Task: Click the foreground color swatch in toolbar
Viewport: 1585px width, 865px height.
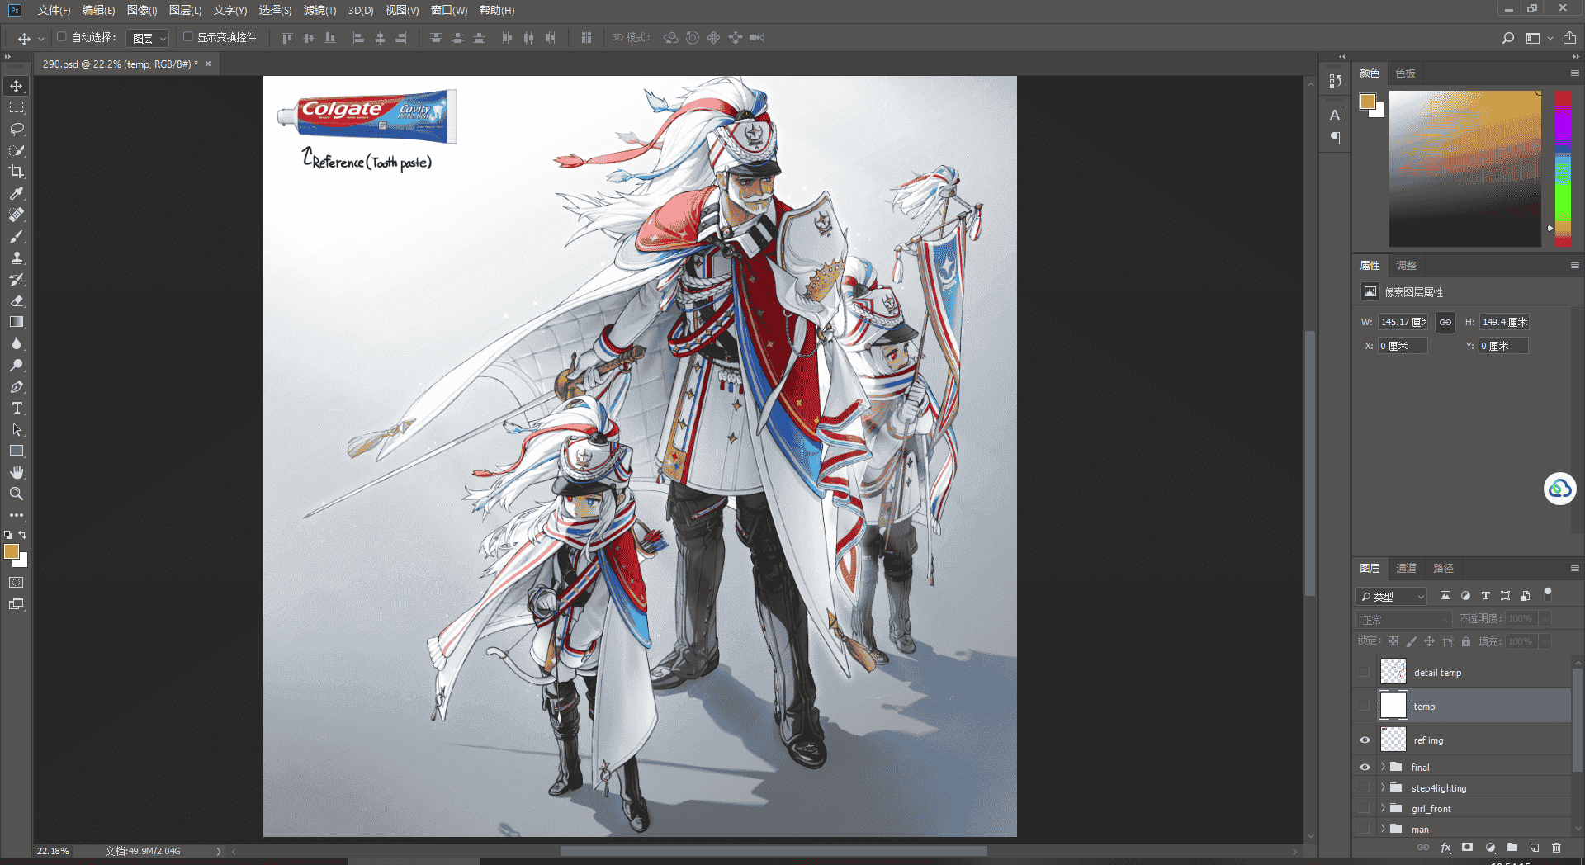Action: coord(12,551)
